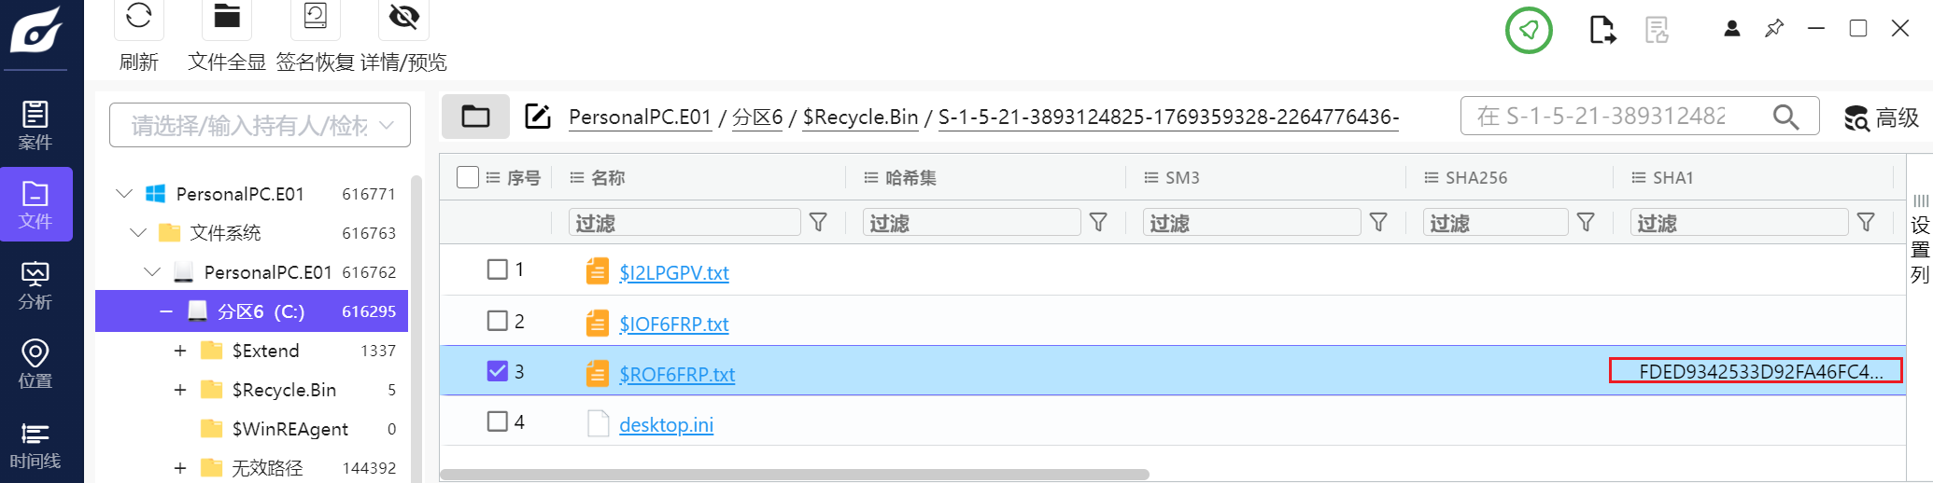Open the 持有人/检材 selection dropdown
Image resolution: width=1933 pixels, height=483 pixels.
click(260, 125)
